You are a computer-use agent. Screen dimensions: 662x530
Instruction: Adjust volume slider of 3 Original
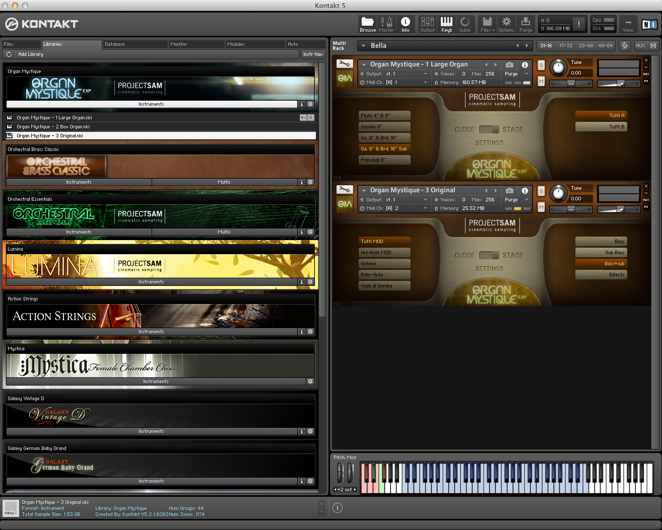coord(619,209)
